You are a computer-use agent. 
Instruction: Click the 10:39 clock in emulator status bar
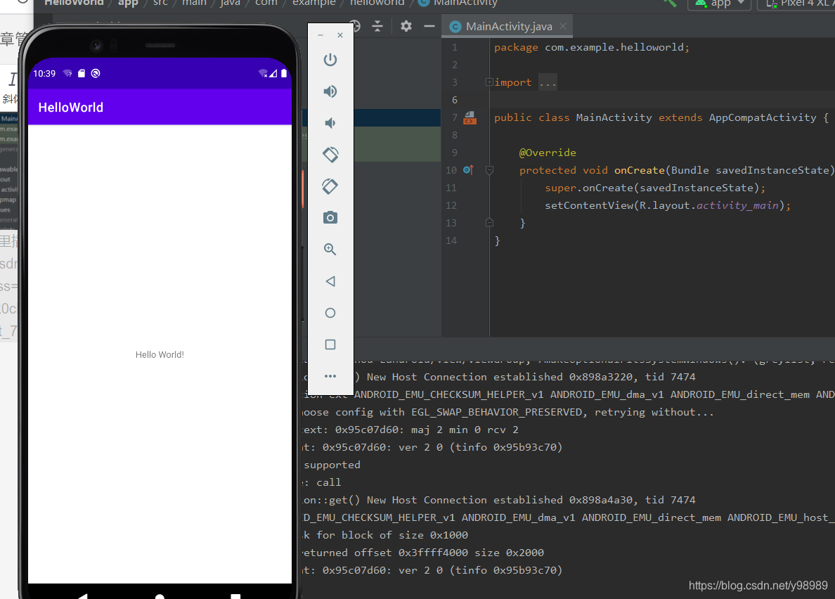pos(44,74)
